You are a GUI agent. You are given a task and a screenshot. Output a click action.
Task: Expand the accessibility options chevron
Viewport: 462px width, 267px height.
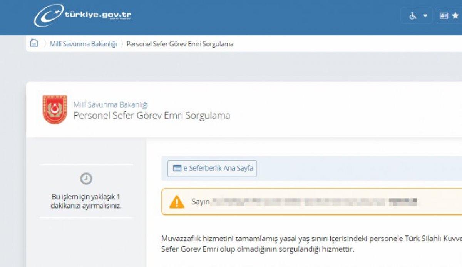point(425,16)
